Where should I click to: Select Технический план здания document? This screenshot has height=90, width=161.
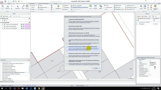click(x=8, y=65)
